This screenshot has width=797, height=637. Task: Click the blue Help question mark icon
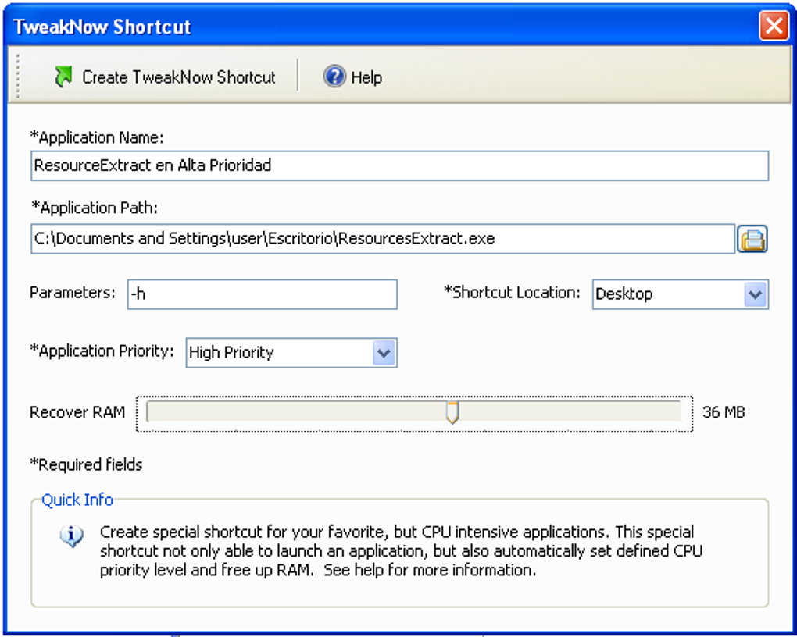[334, 77]
